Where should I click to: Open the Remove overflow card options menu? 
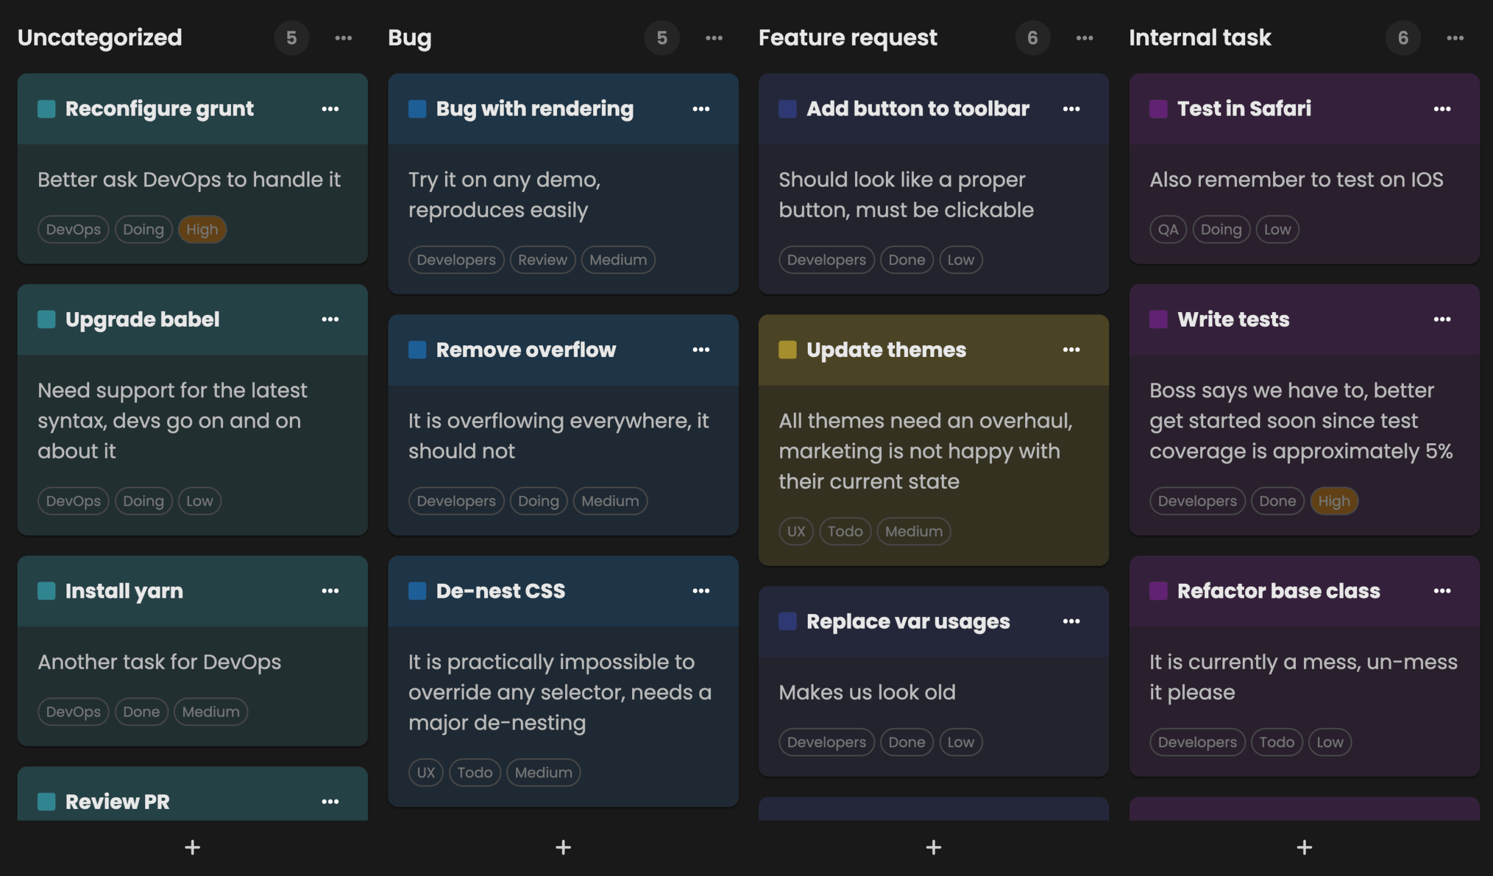(x=700, y=350)
